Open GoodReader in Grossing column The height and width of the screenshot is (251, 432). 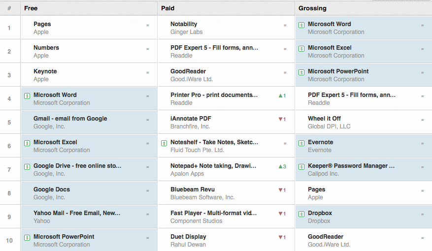[326, 237]
